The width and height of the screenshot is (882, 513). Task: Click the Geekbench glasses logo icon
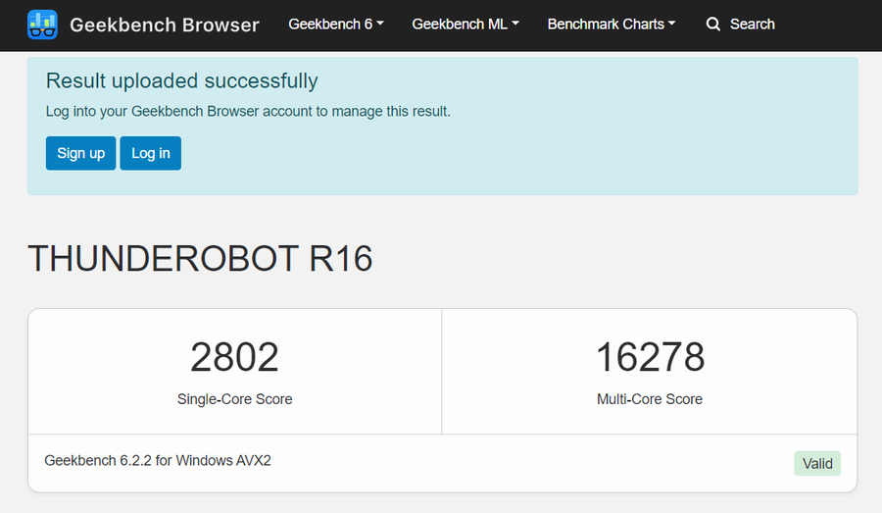click(x=42, y=25)
